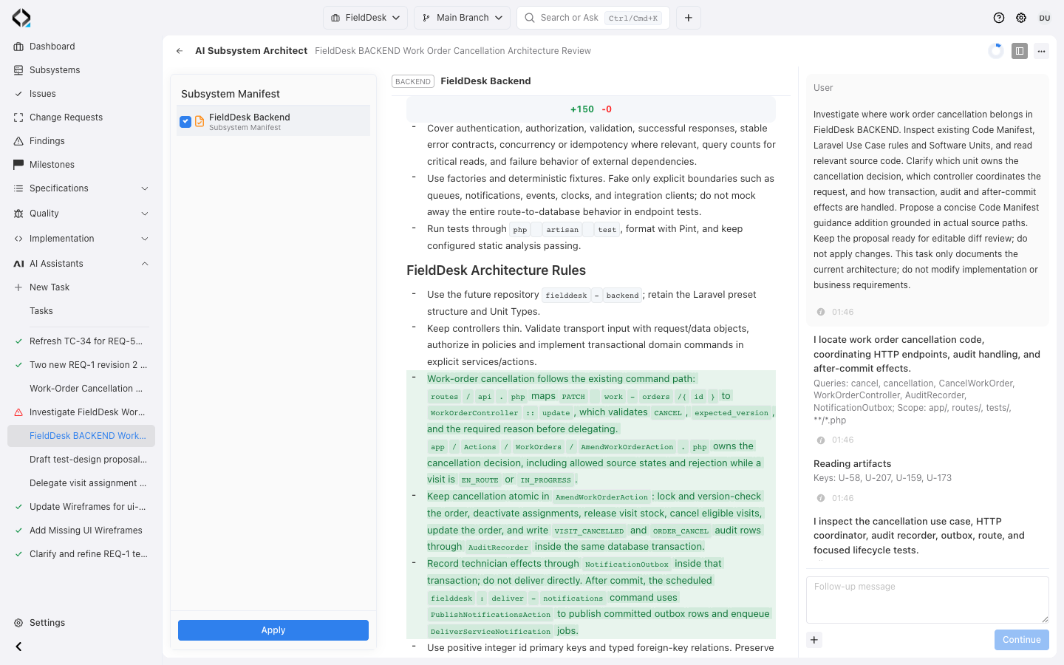
Task: Click the Settings gear in the sidebar
Action: (18, 623)
